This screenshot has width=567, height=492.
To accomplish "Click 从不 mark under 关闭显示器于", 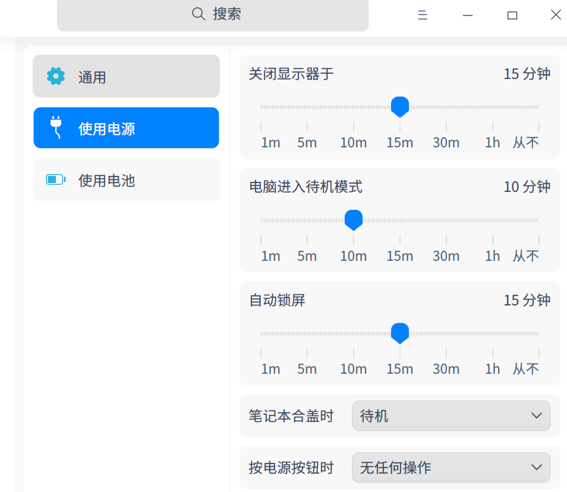I will (525, 143).
